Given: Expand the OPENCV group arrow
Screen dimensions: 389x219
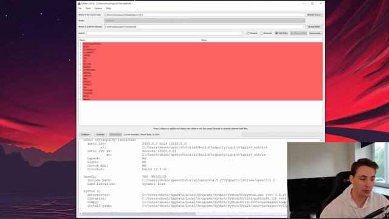Looking at the screenshot, I should click(81, 85).
